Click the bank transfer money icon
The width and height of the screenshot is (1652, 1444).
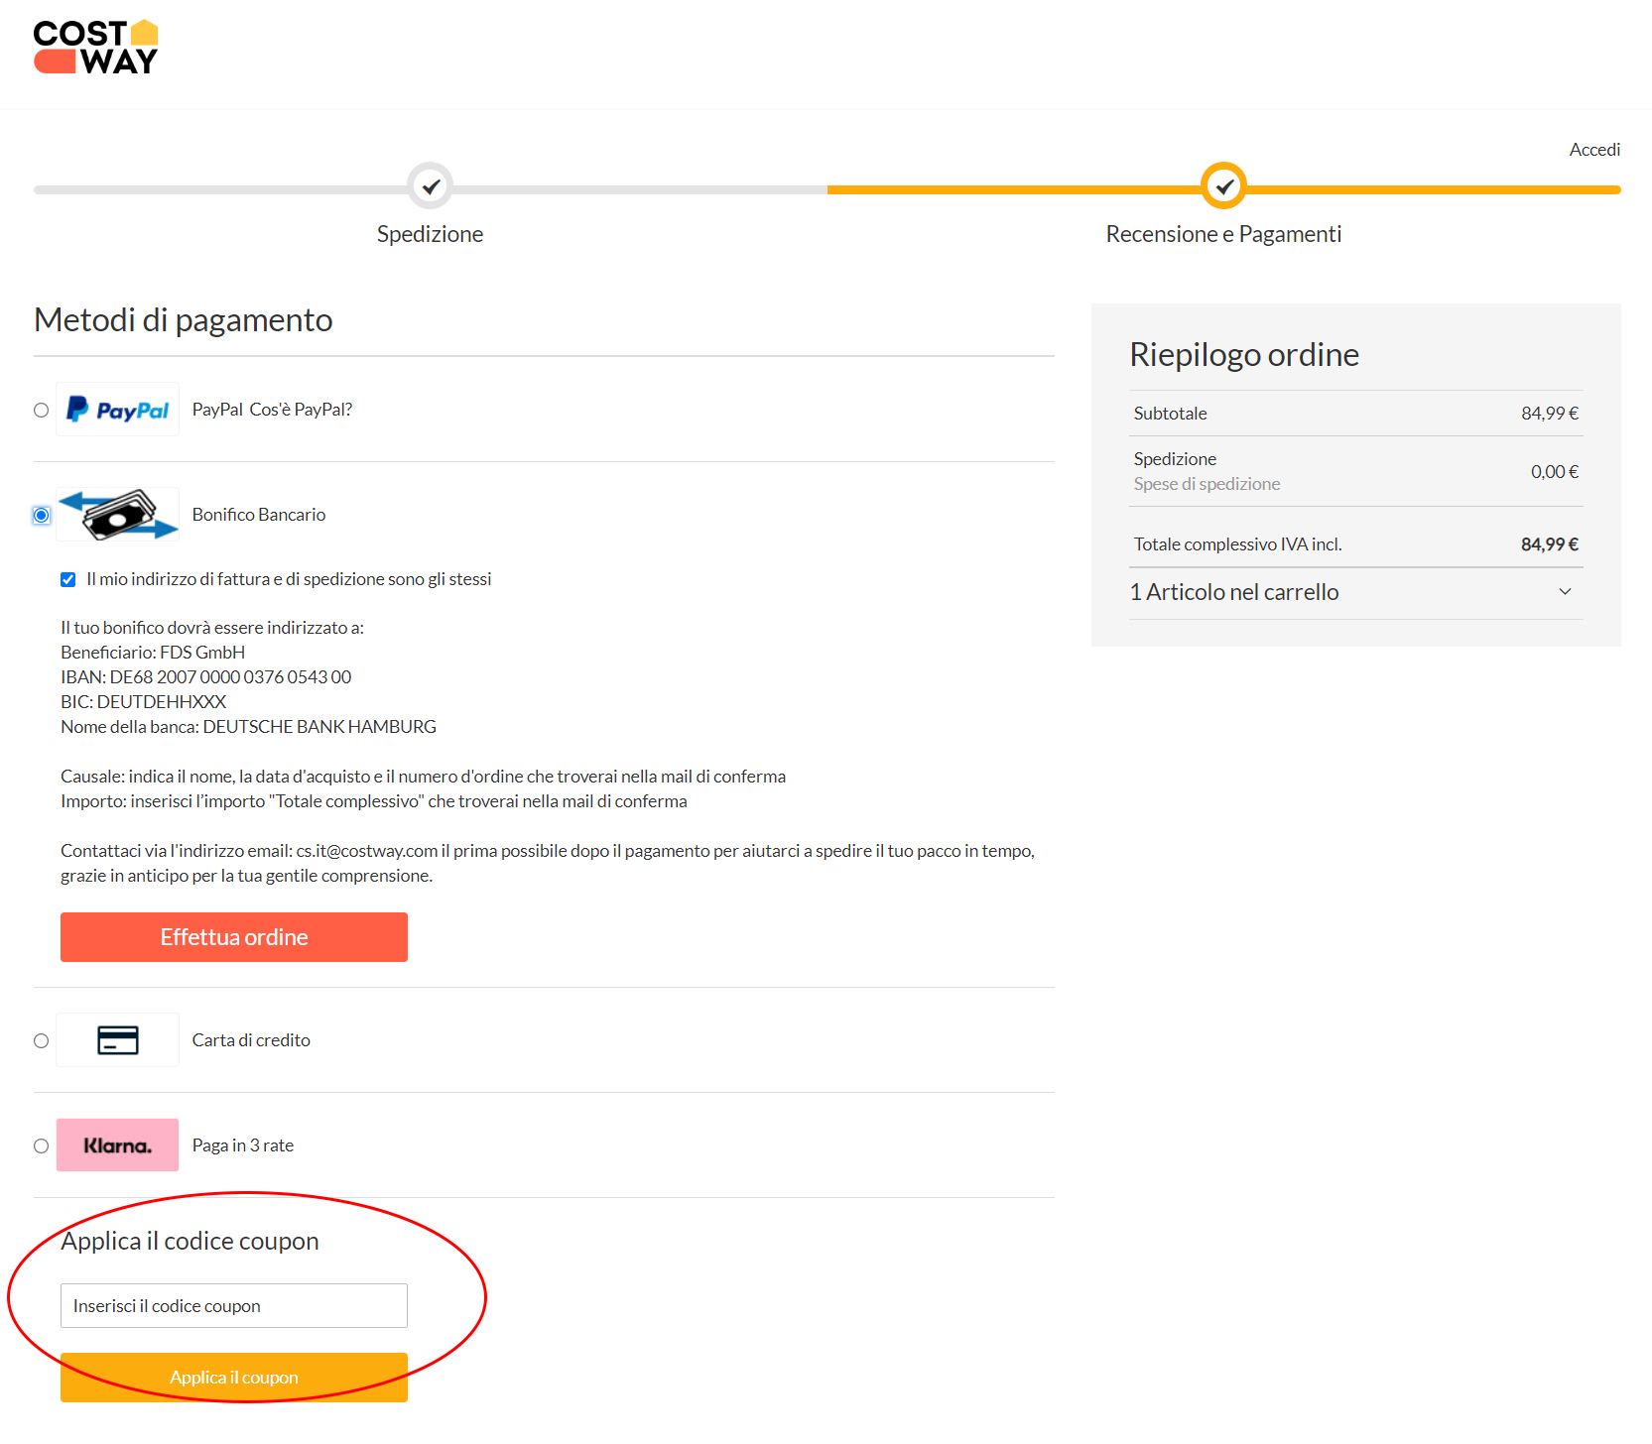pyautogui.click(x=117, y=514)
